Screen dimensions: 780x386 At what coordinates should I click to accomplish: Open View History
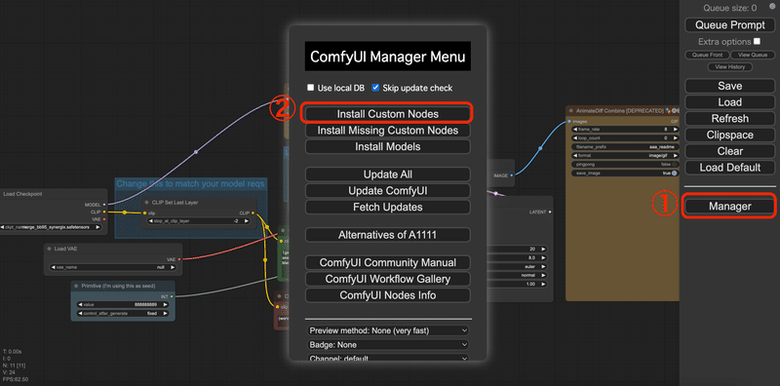point(729,66)
